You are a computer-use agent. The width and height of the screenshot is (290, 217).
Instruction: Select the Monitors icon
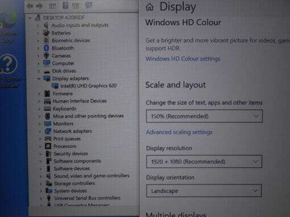click(48, 124)
